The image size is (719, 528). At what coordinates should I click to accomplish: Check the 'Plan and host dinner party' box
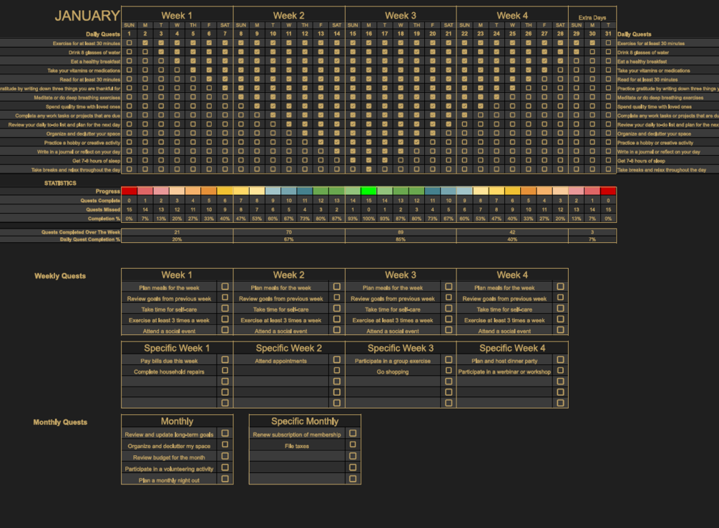point(560,360)
